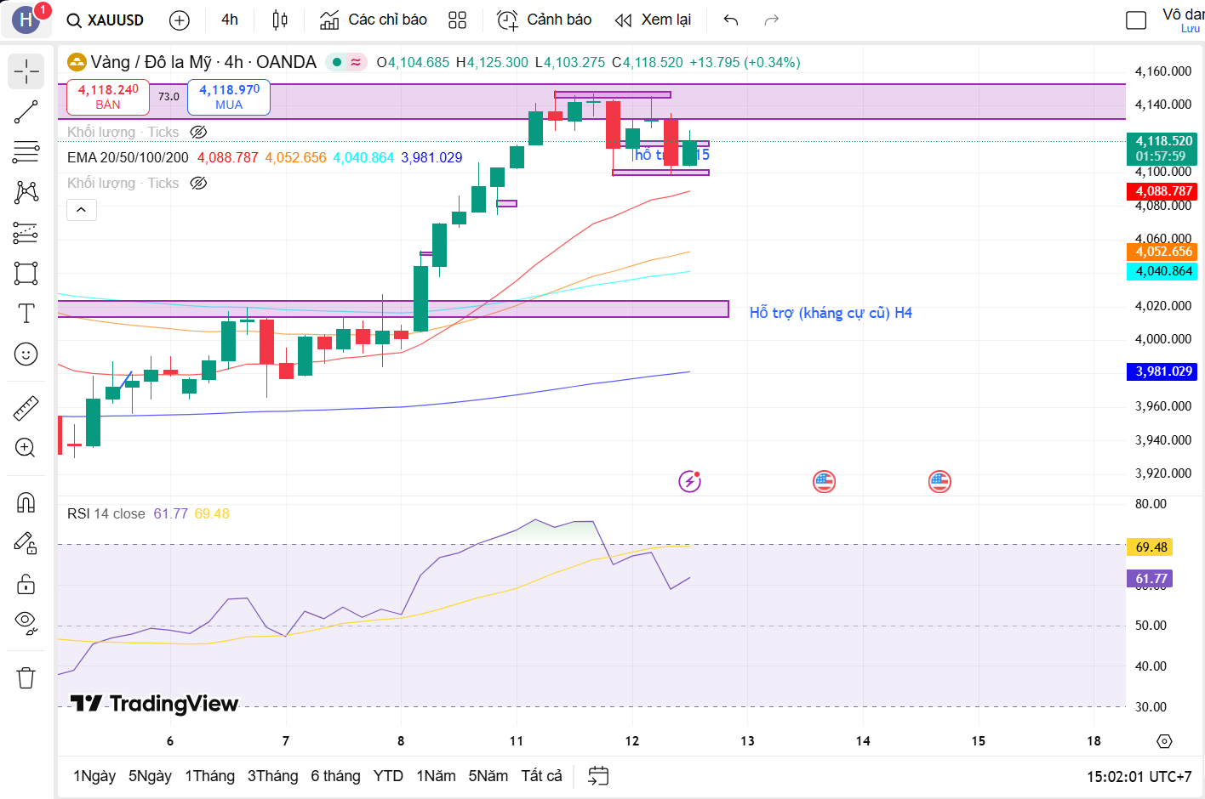
Task: Click the BÁN sell price button
Action: [x=108, y=97]
